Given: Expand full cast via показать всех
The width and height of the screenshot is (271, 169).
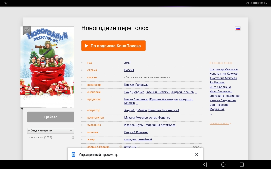Looking at the screenshot, I should [x=219, y=123].
